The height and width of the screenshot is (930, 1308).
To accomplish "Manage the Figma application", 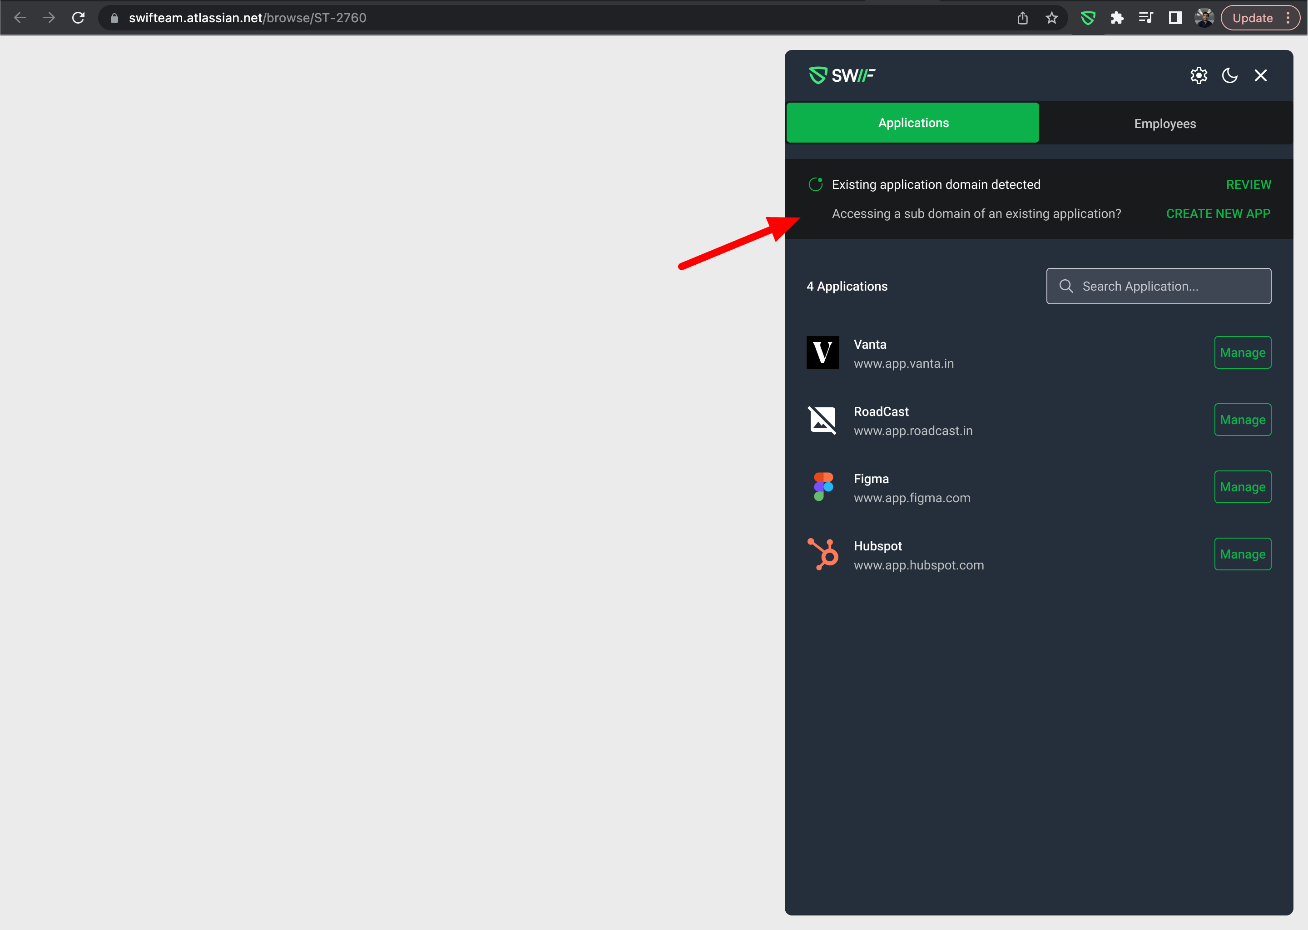I will point(1242,487).
